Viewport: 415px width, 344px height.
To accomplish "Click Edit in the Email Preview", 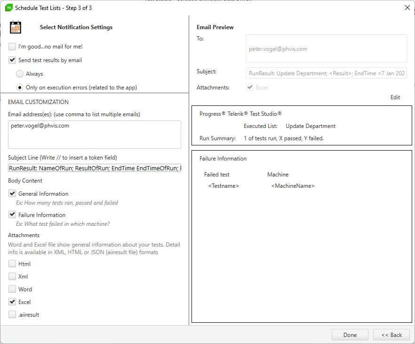I will [395, 97].
